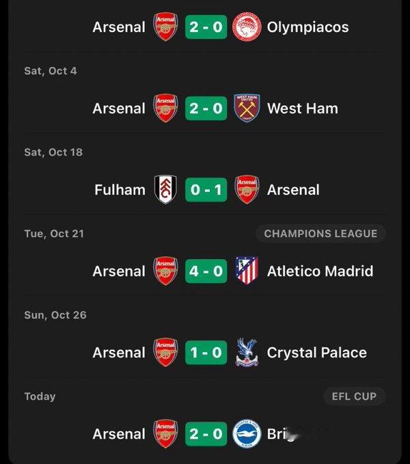Click the Crystal Palace crest
The image size is (410, 464).
[247, 353]
